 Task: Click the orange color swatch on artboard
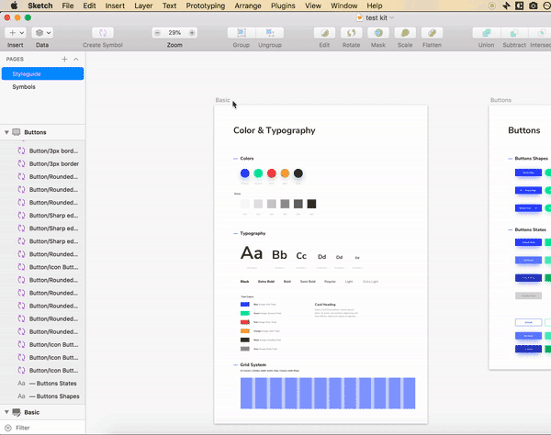click(x=285, y=173)
